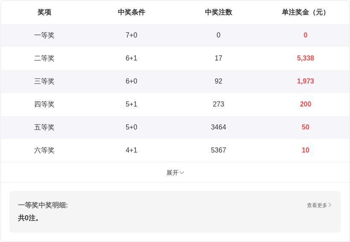Screen dimensions: 350x242
Task: Click the 中奖注数 column header
Action: click(x=219, y=12)
